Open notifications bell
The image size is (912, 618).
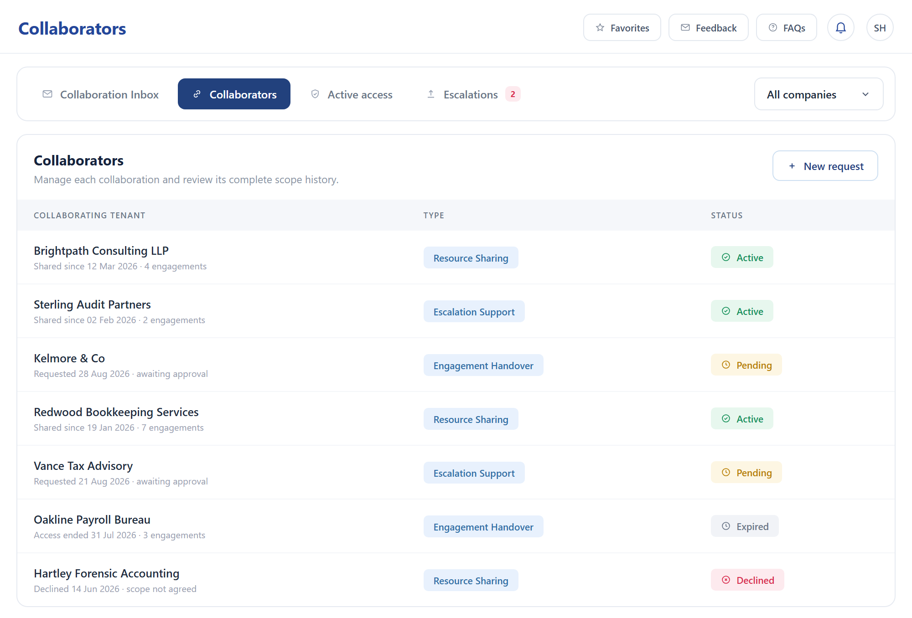click(x=840, y=28)
